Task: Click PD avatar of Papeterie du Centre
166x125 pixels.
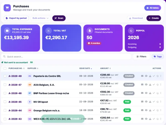Action: [30, 76]
